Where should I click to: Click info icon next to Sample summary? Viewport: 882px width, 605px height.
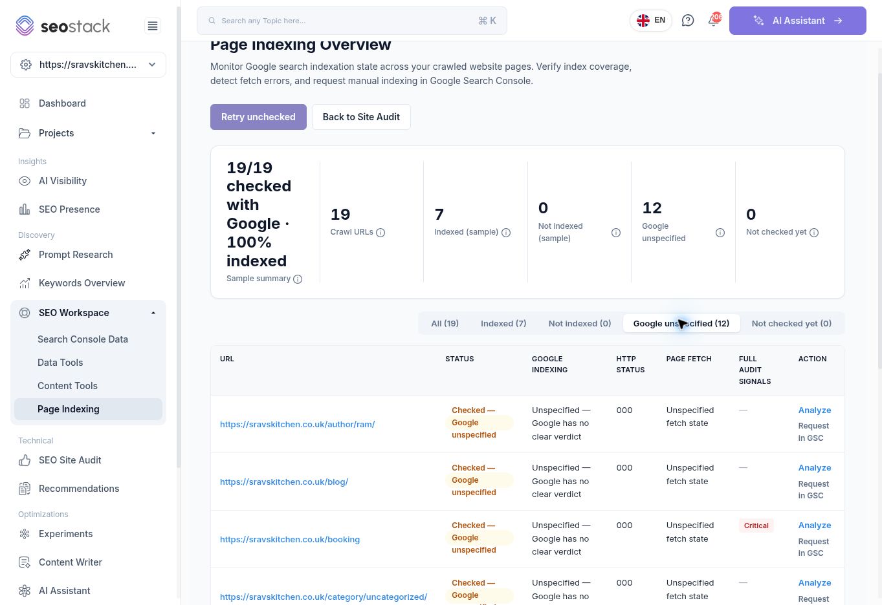[x=298, y=279]
